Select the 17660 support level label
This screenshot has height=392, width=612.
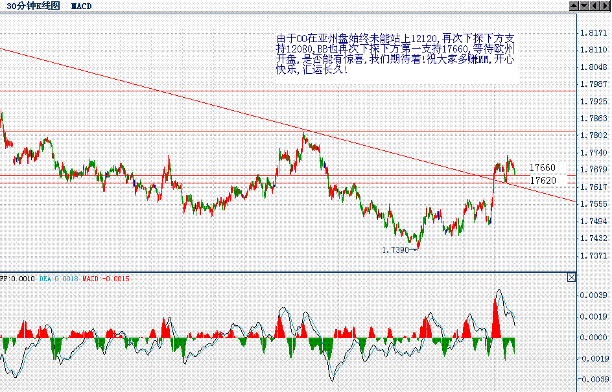[543, 168]
